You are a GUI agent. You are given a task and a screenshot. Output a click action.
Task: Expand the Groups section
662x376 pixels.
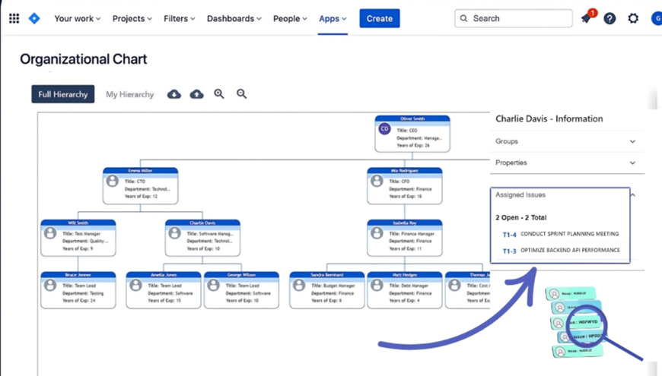tap(632, 141)
